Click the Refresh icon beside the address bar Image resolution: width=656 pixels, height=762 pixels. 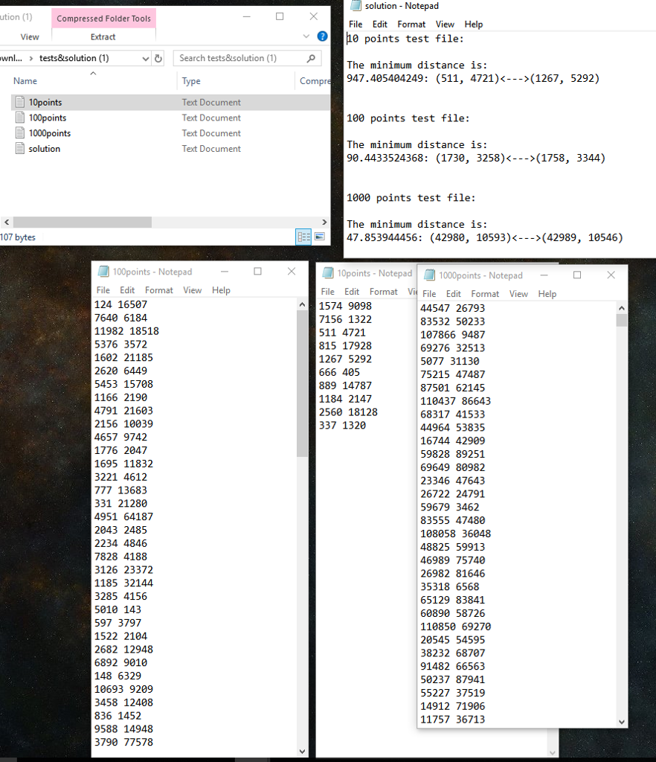(157, 58)
